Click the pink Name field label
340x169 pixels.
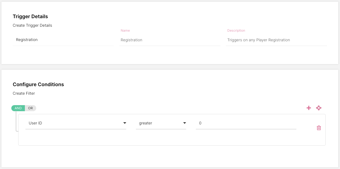[x=125, y=31]
